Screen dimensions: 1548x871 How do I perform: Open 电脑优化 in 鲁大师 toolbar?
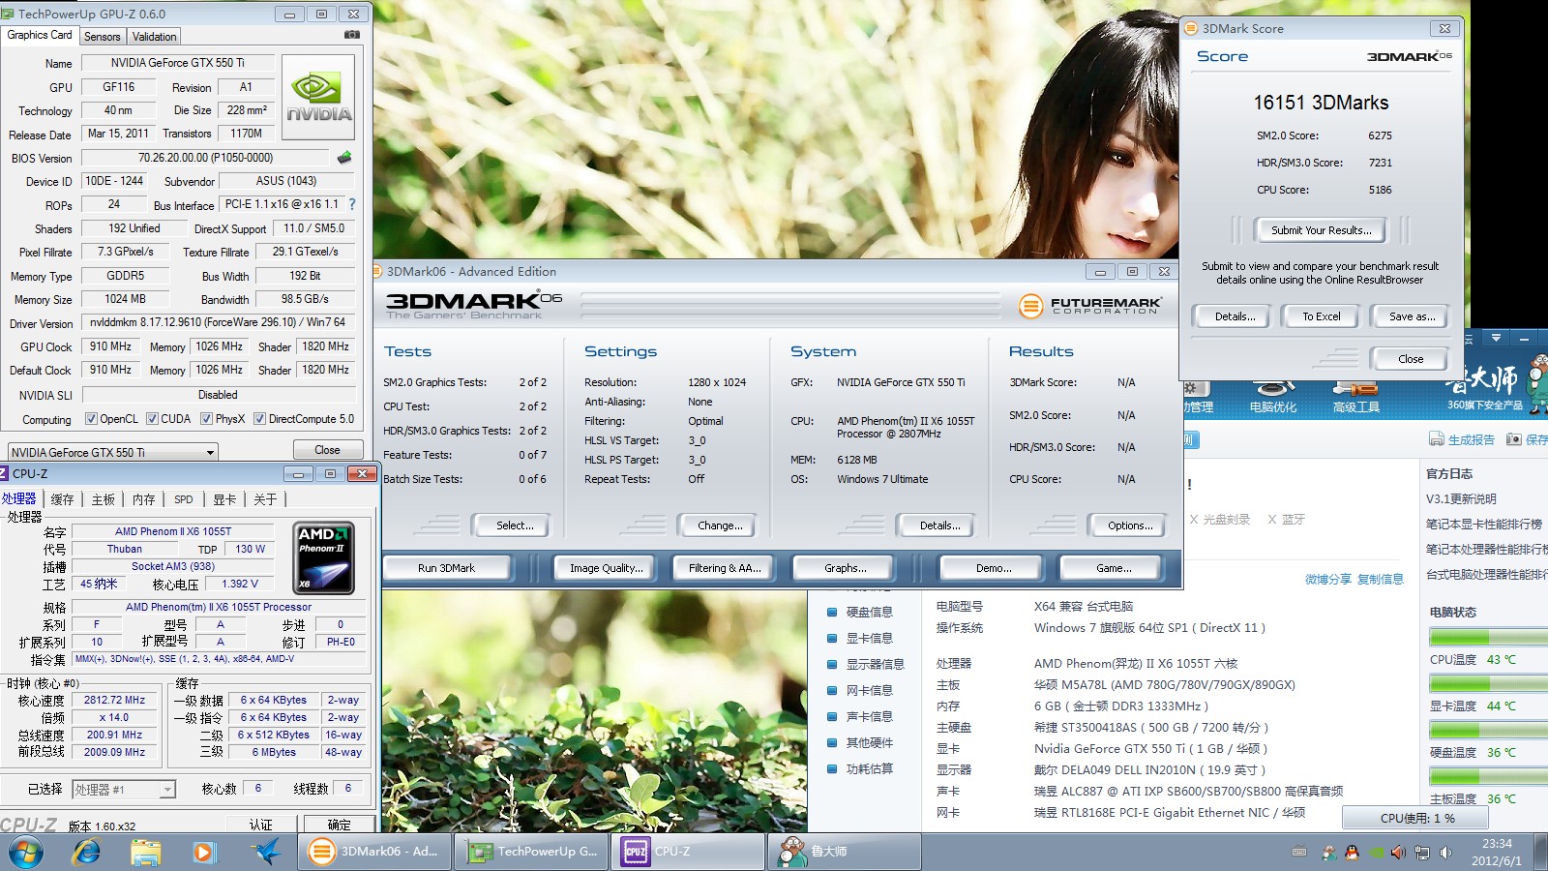[1272, 399]
